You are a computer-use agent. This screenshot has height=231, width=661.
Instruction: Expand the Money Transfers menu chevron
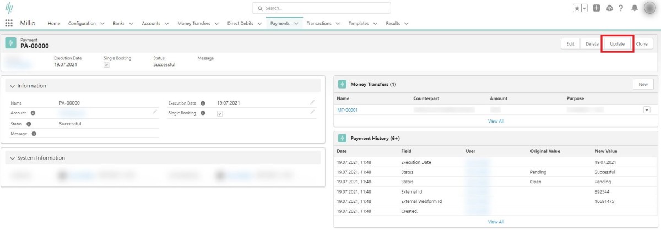point(216,24)
